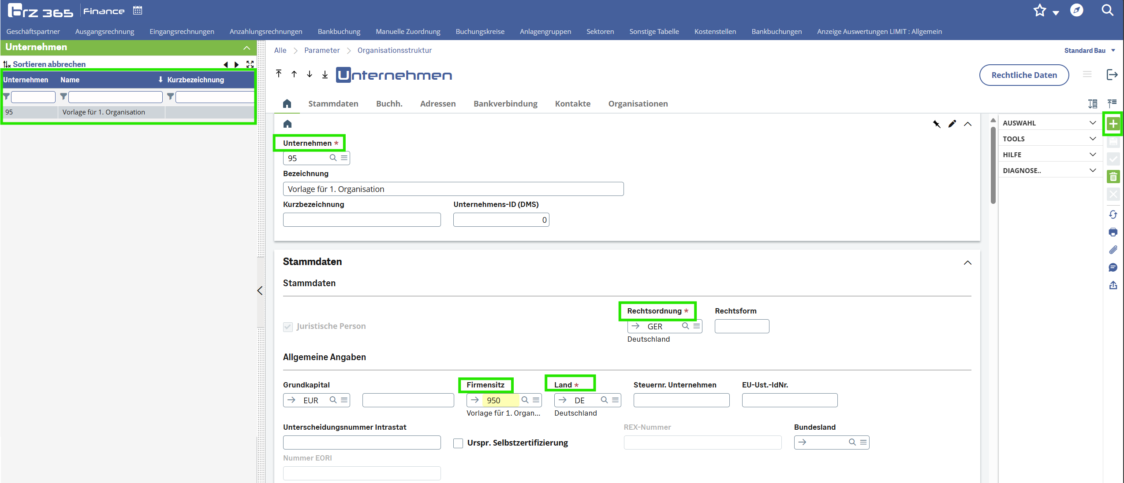Image resolution: width=1124 pixels, height=483 pixels.
Task: Click the jump-to-last-record arrow icon
Action: [325, 74]
